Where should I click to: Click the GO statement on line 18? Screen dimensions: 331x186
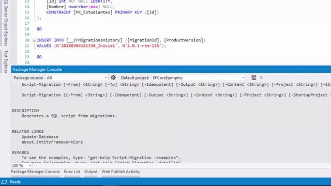tap(39, 29)
